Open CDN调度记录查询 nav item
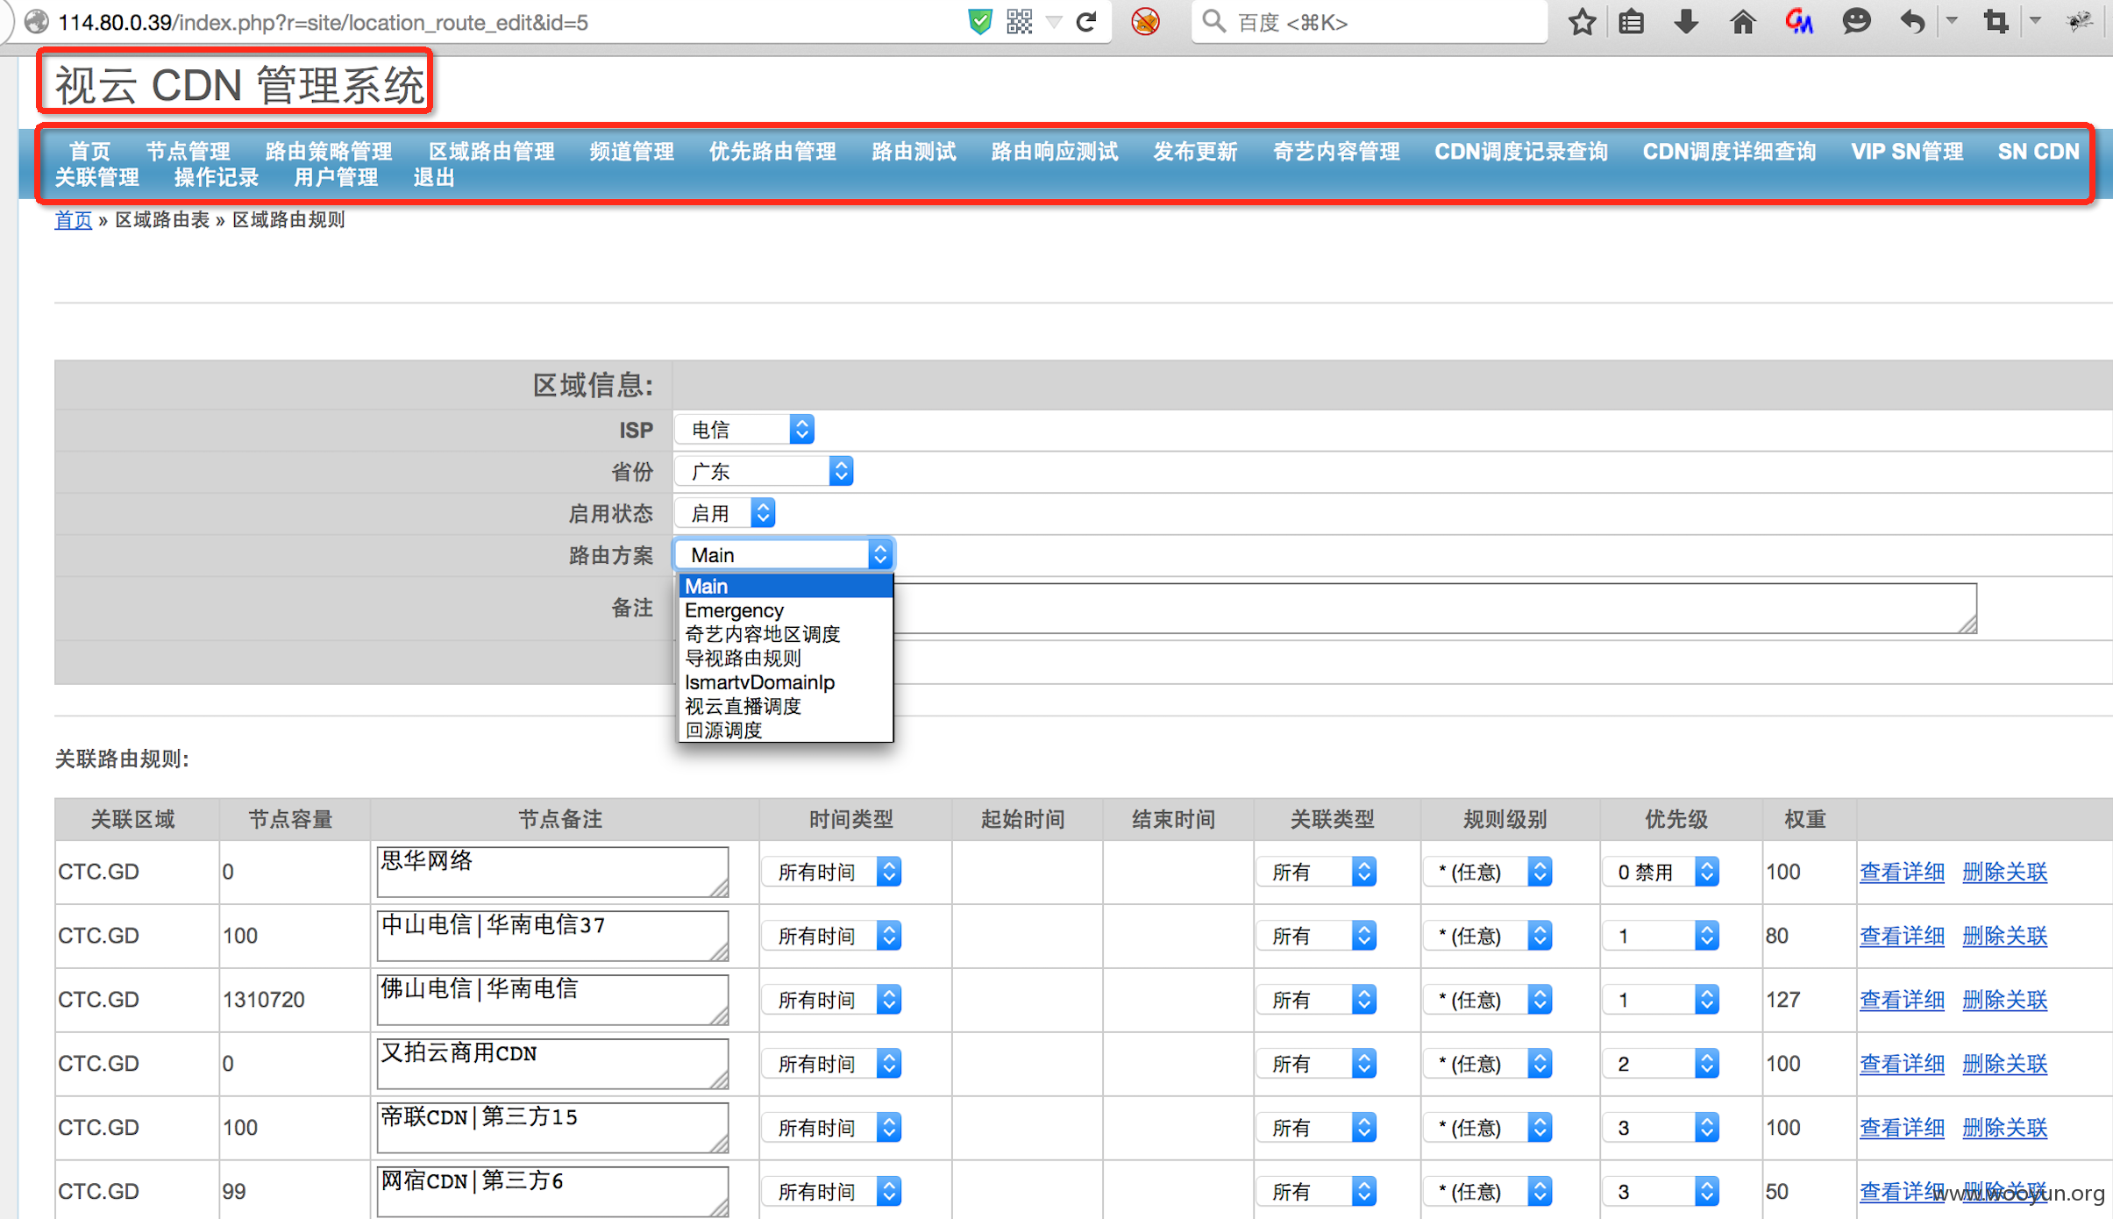2113x1219 pixels. coord(1521,152)
